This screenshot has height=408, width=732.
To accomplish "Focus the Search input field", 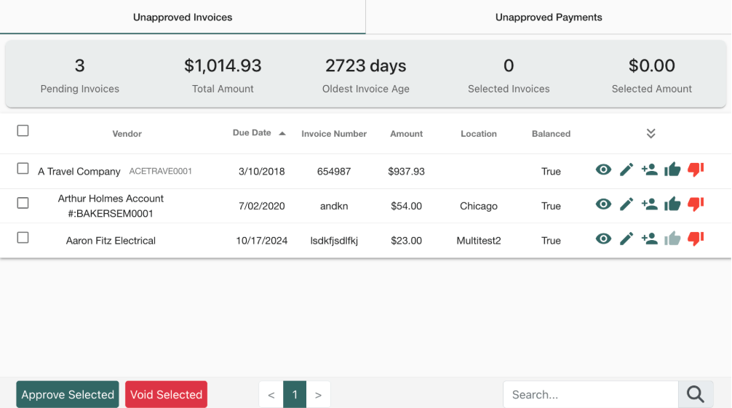I will 590,394.
